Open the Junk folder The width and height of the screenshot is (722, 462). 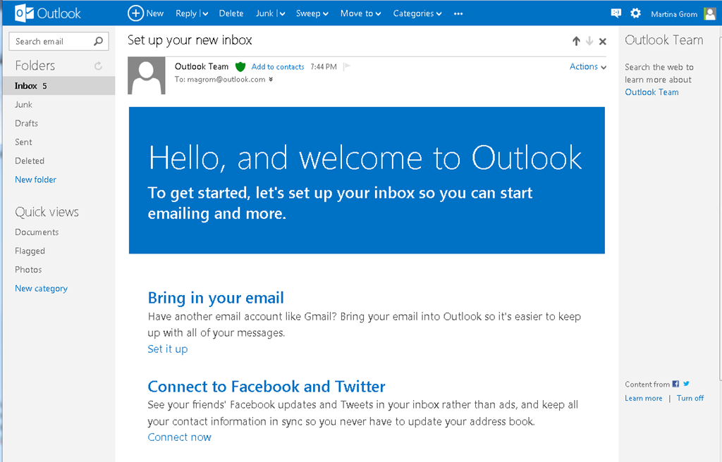click(23, 104)
